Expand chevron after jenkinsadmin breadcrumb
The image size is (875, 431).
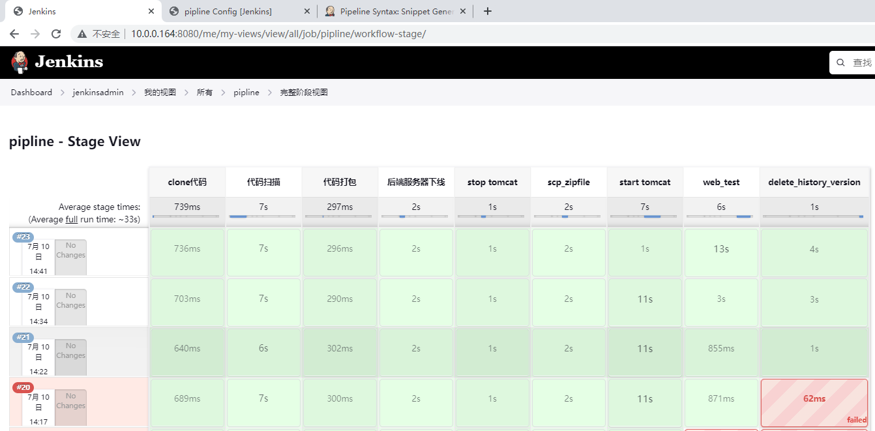point(134,93)
